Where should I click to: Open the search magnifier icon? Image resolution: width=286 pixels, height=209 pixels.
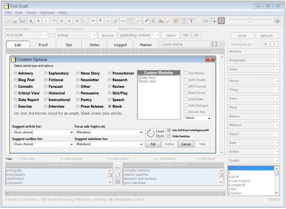168,21
